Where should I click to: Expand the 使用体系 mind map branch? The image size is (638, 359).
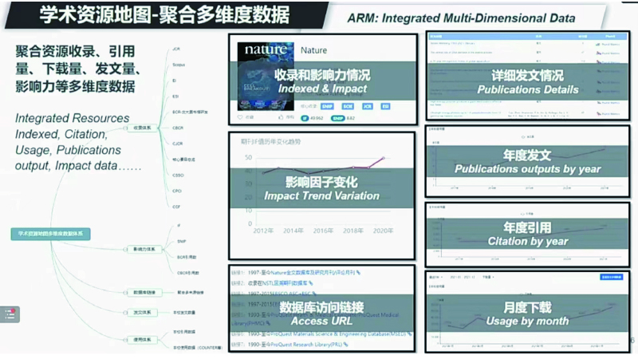click(x=143, y=336)
